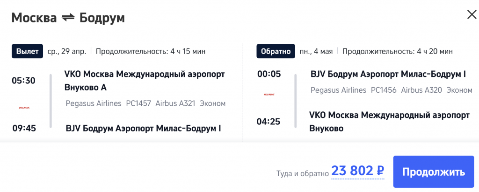
Task: Click return arrival time 04:25
Action: pos(268,122)
